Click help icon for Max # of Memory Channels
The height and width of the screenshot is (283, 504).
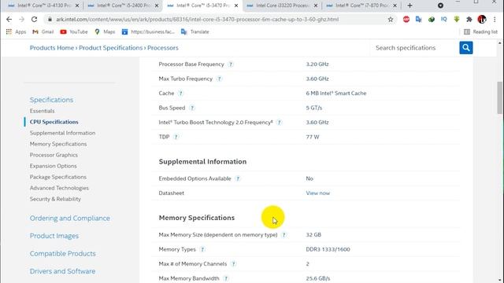pos(233,264)
